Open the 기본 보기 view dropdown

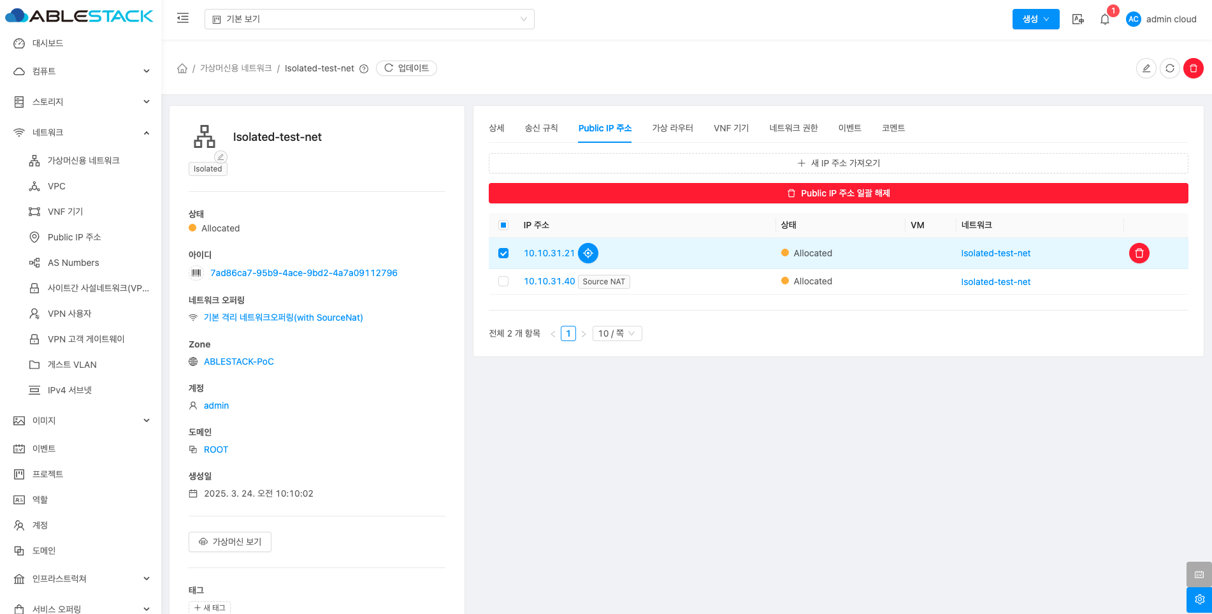369,19
